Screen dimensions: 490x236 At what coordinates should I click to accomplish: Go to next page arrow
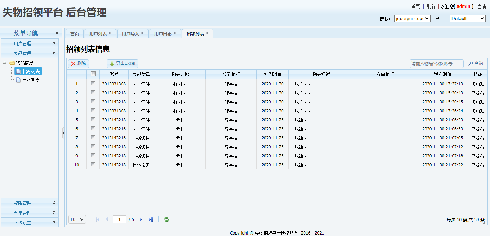[x=141, y=219]
